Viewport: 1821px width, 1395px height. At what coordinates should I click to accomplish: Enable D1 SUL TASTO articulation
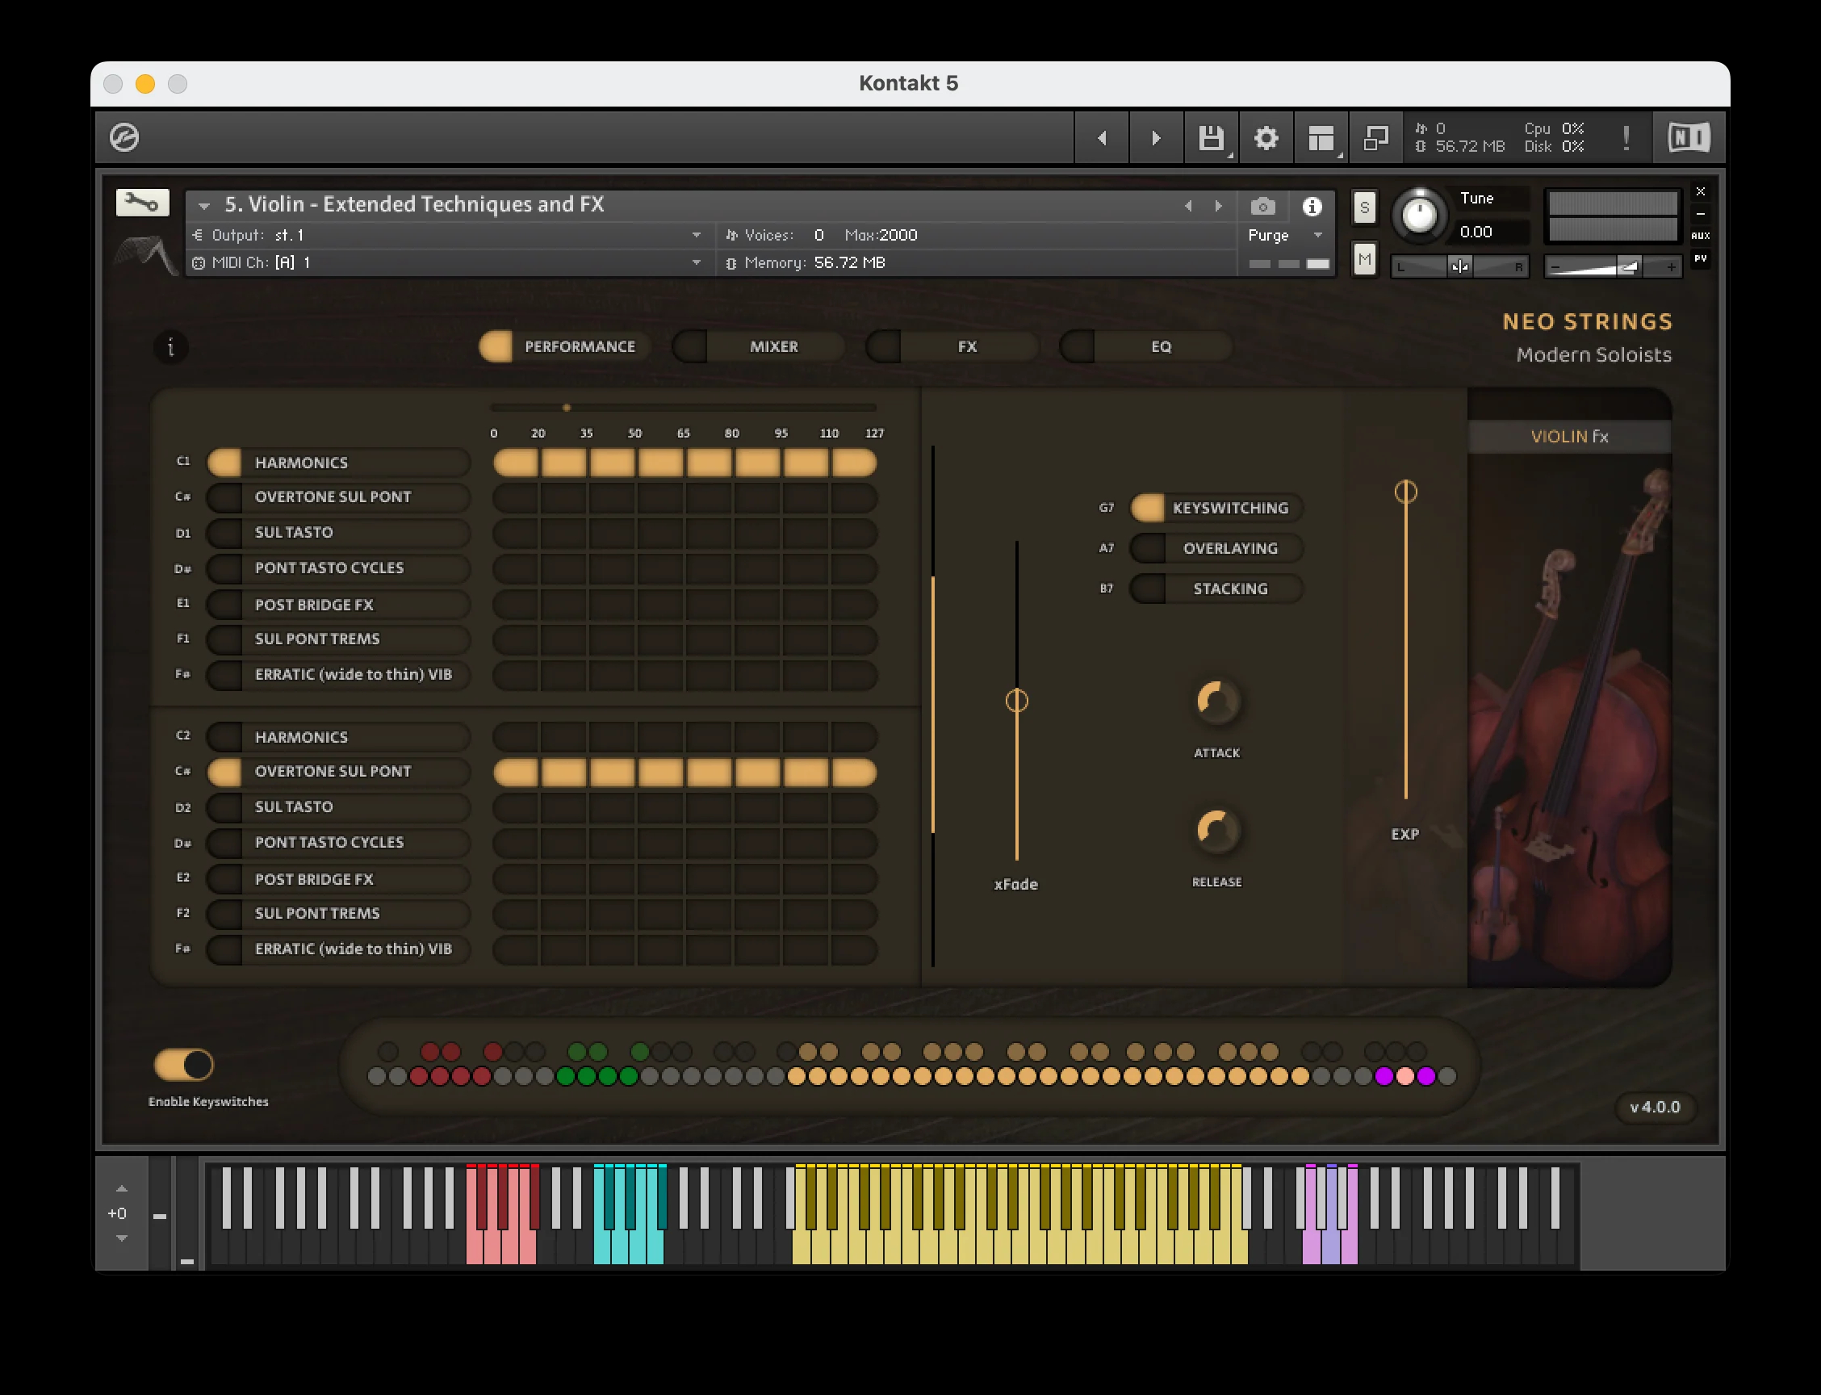point(339,532)
